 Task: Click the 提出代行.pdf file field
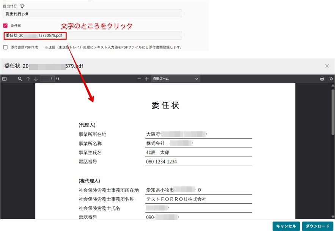(93, 14)
